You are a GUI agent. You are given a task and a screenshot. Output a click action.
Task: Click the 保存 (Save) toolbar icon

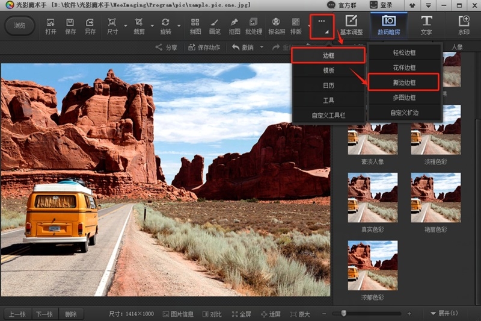(70, 26)
